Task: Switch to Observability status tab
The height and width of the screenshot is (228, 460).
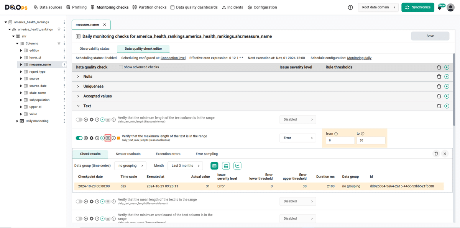Action: coord(94,49)
